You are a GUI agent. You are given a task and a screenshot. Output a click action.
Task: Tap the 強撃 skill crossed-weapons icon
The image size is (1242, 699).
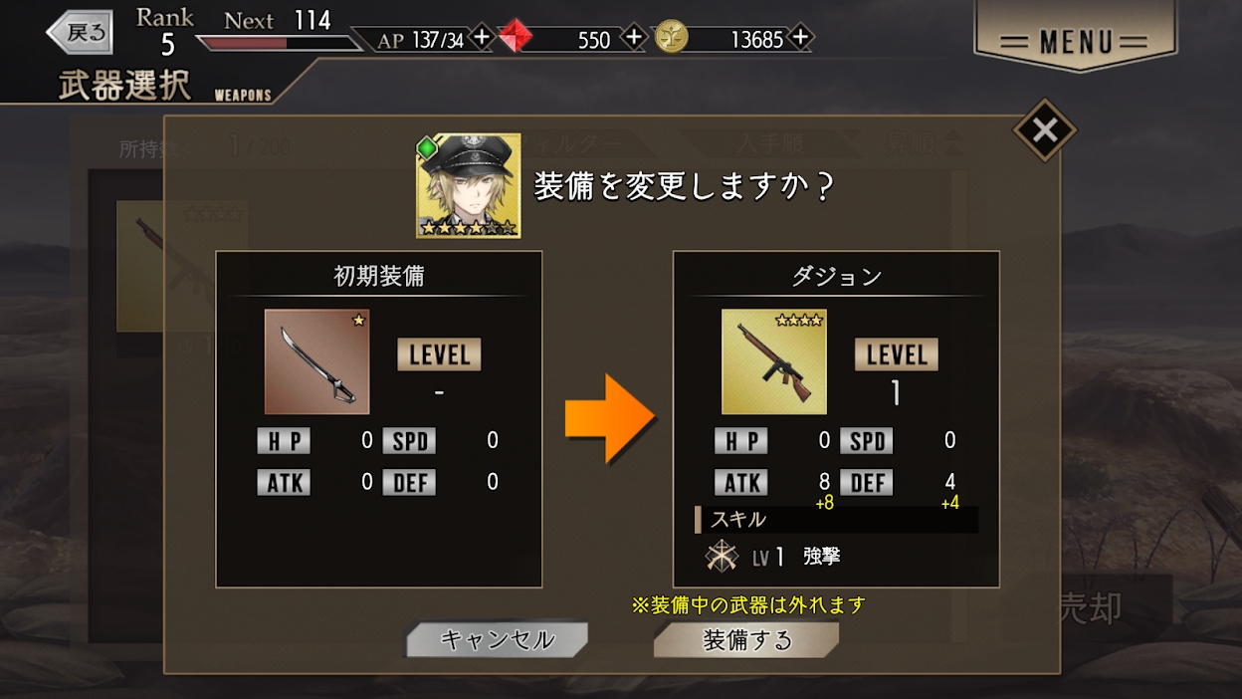[722, 557]
